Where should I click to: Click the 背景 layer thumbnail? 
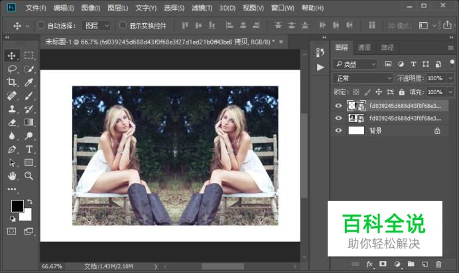pos(356,131)
